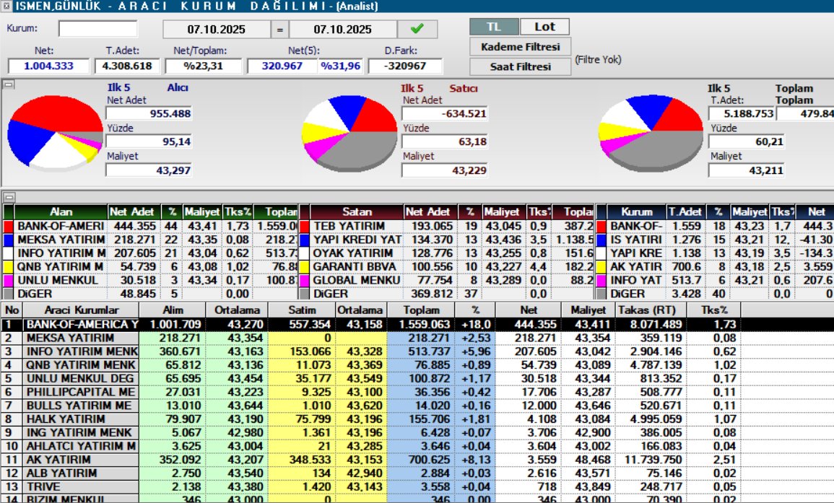Select BULLS YATIRIM ME row
Viewport: 834px width, 503px height.
[417, 406]
